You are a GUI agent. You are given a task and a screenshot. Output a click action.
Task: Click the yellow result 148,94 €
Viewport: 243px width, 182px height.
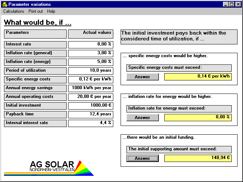[x=198, y=158]
